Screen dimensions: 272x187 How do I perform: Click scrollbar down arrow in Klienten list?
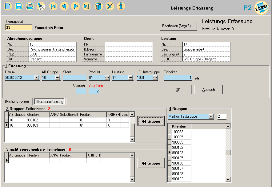[228, 179]
